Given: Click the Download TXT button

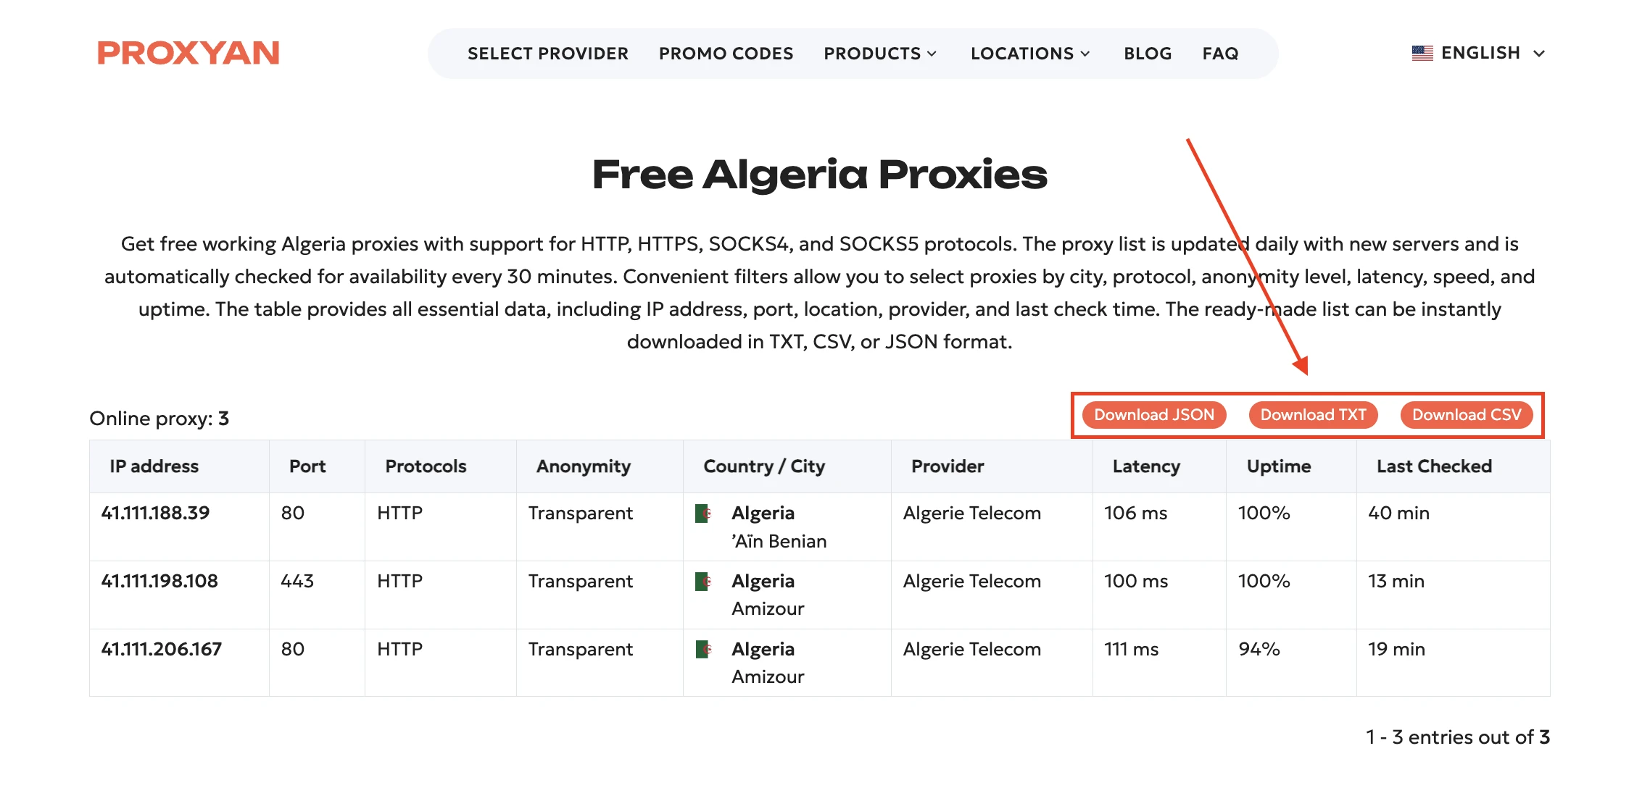Looking at the screenshot, I should 1313,415.
